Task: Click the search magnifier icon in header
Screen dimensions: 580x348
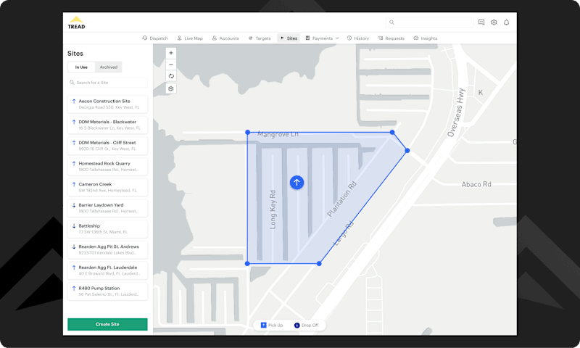Action: [x=391, y=22]
